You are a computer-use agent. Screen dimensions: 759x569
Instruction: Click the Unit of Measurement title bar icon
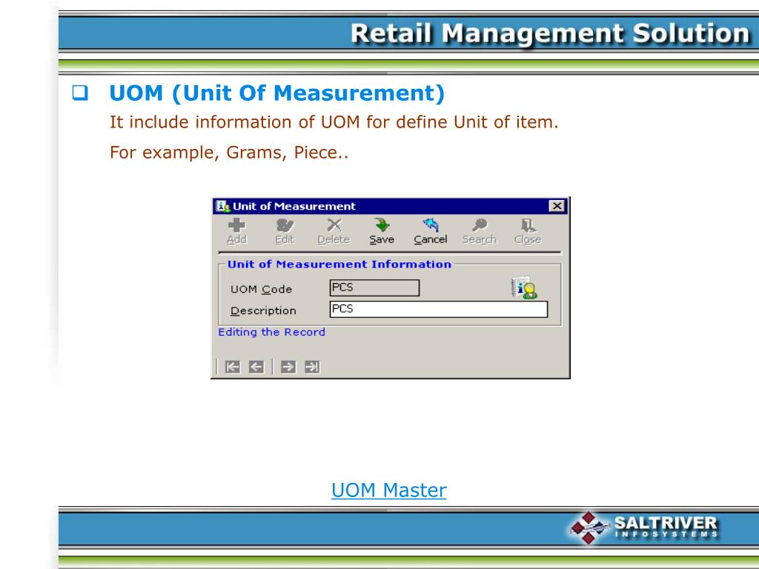(222, 206)
